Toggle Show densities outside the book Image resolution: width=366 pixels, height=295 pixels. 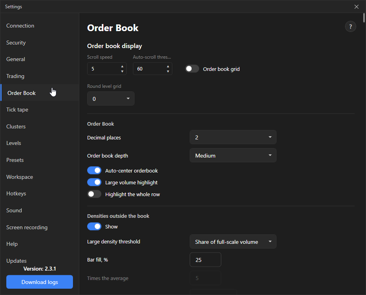coord(94,226)
